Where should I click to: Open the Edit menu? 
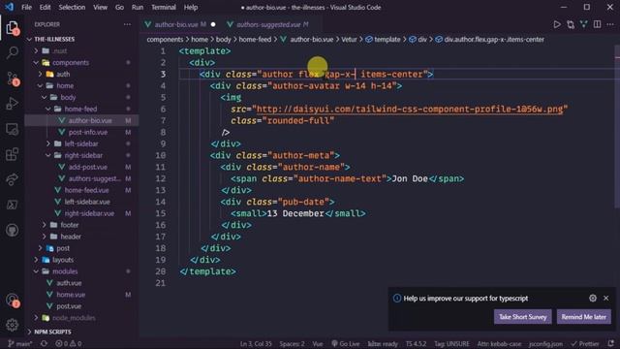coord(46,7)
